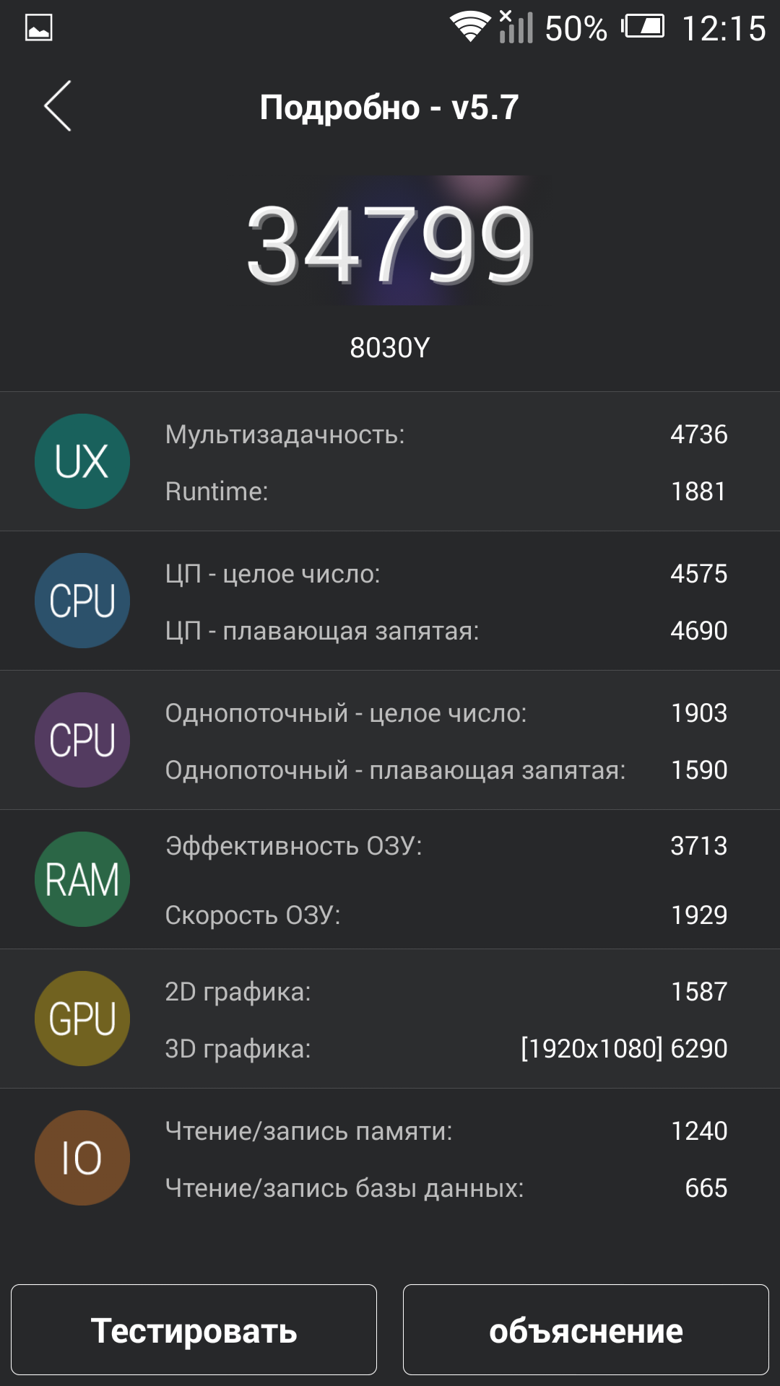This screenshot has width=780, height=1386.
Task: Open the Runtime score row
Action: point(446,492)
